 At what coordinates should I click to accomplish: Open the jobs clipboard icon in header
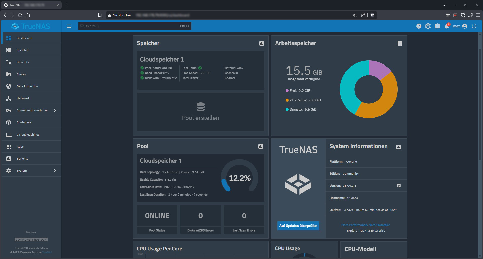point(437,26)
